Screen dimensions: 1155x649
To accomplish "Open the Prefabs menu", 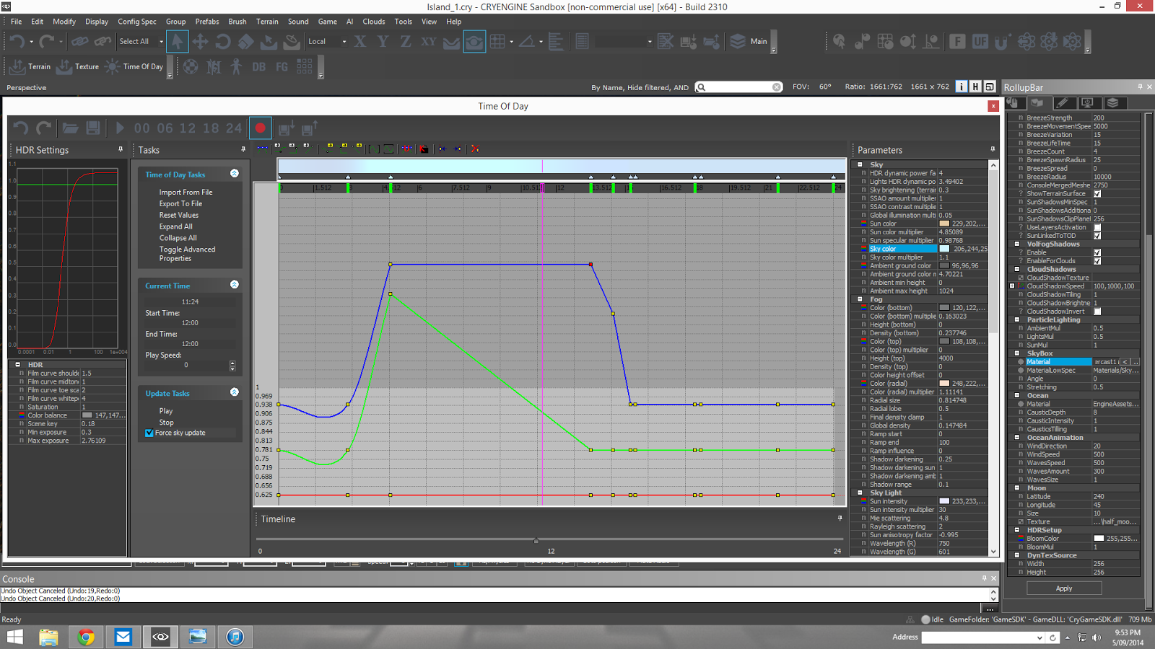I will tap(207, 22).
